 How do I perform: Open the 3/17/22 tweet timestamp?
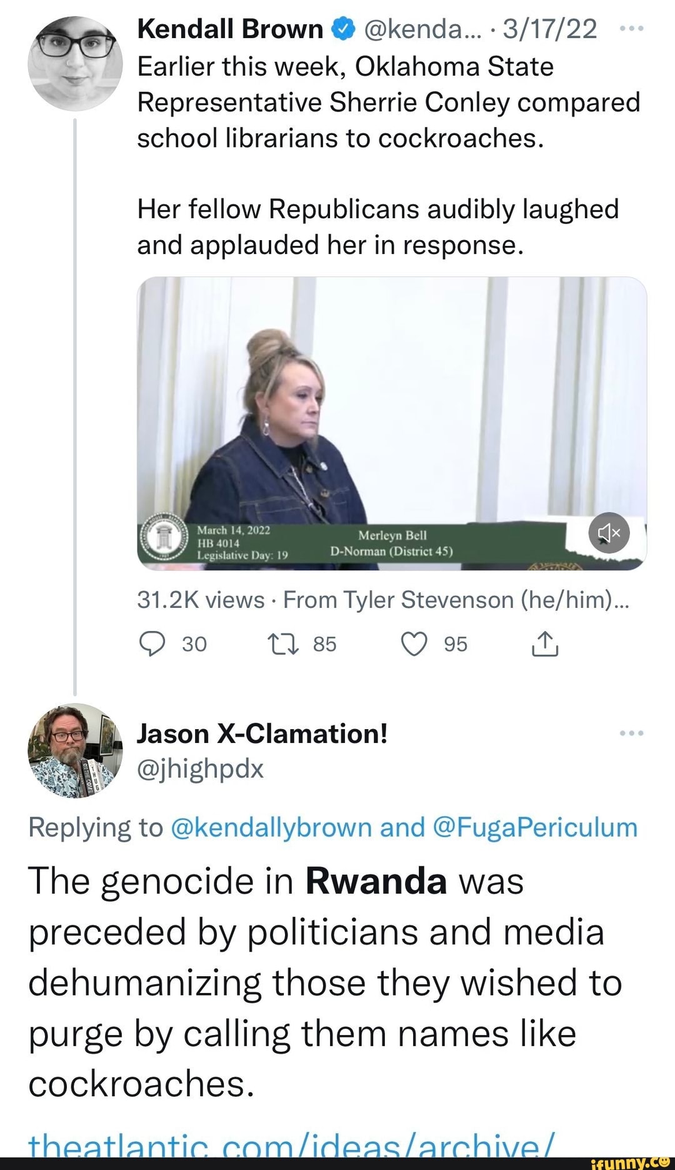pos(549,29)
